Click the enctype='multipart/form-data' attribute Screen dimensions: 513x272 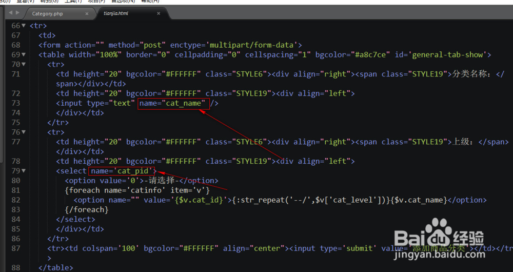pyautogui.click(x=233, y=45)
